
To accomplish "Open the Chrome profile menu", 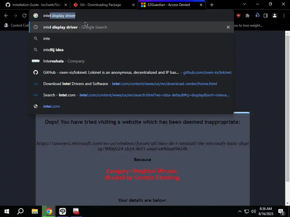I will 275,16.
